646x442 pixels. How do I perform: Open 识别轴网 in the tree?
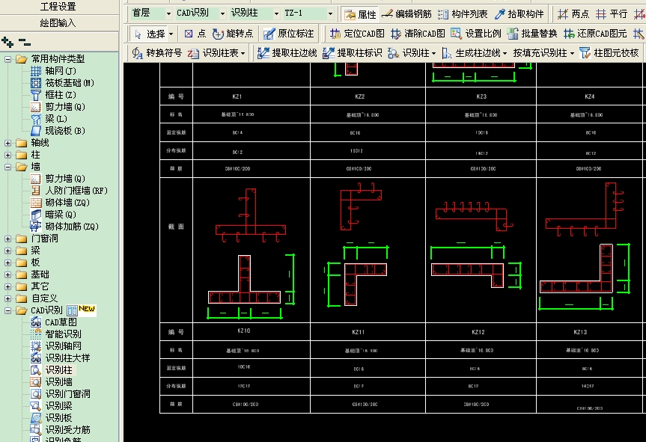pos(63,346)
